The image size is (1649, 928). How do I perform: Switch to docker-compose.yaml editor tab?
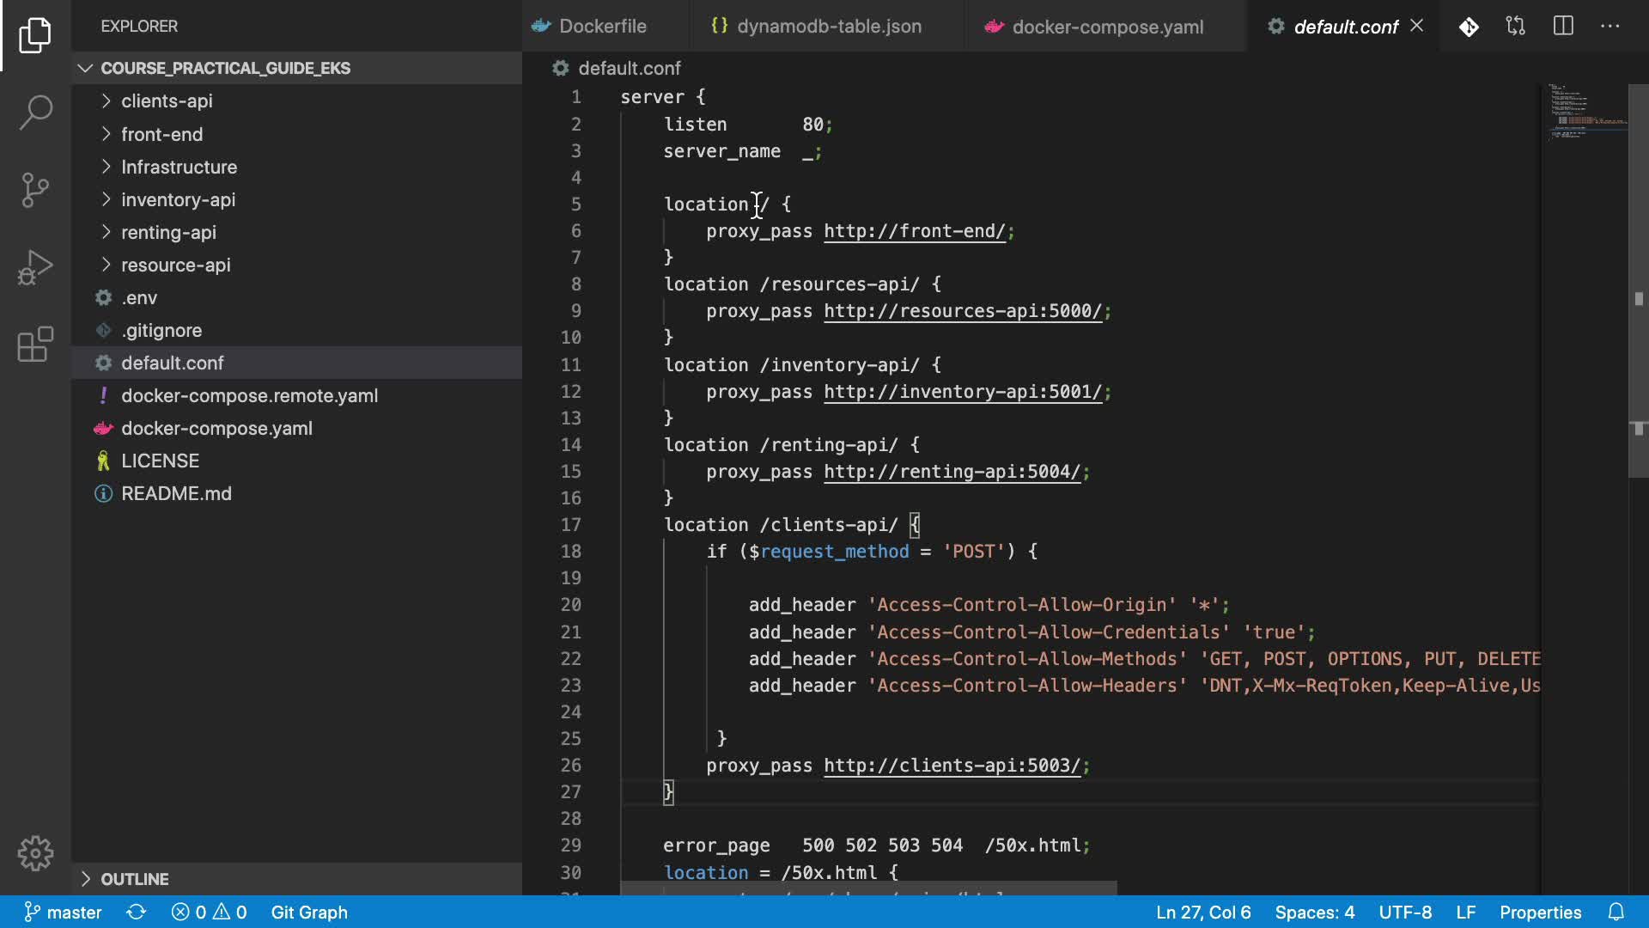1106,27
